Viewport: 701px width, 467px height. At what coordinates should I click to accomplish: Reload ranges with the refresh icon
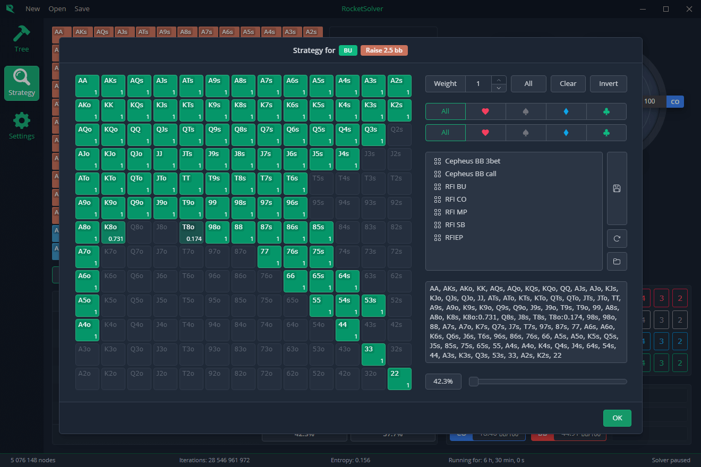tap(617, 238)
